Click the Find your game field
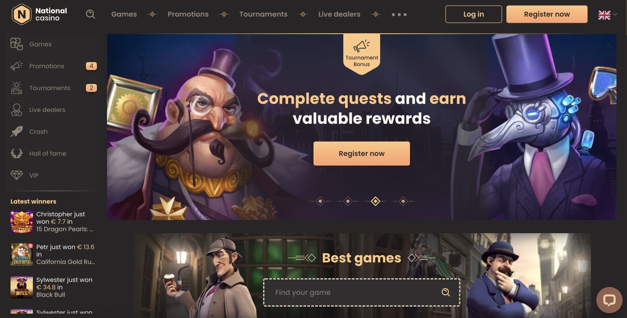Screen dimensions: 627x318 [x=361, y=292]
